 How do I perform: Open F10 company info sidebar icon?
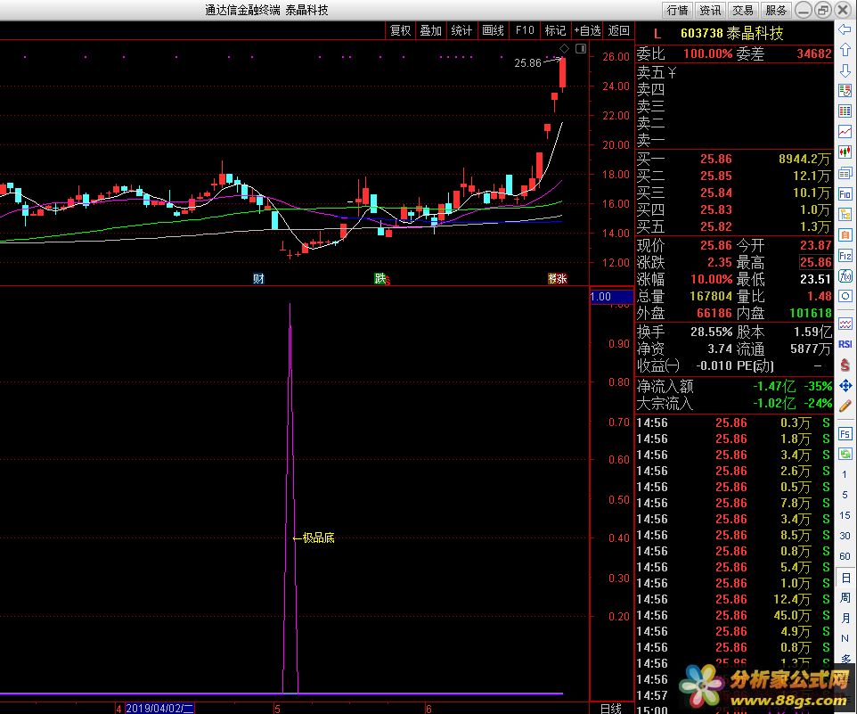pyautogui.click(x=845, y=194)
